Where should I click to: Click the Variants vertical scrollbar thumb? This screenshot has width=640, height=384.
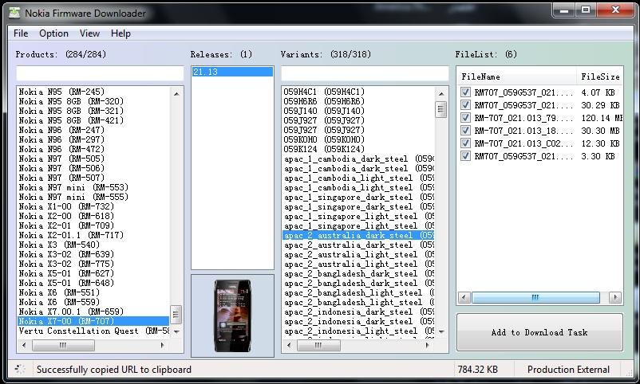coord(440,109)
